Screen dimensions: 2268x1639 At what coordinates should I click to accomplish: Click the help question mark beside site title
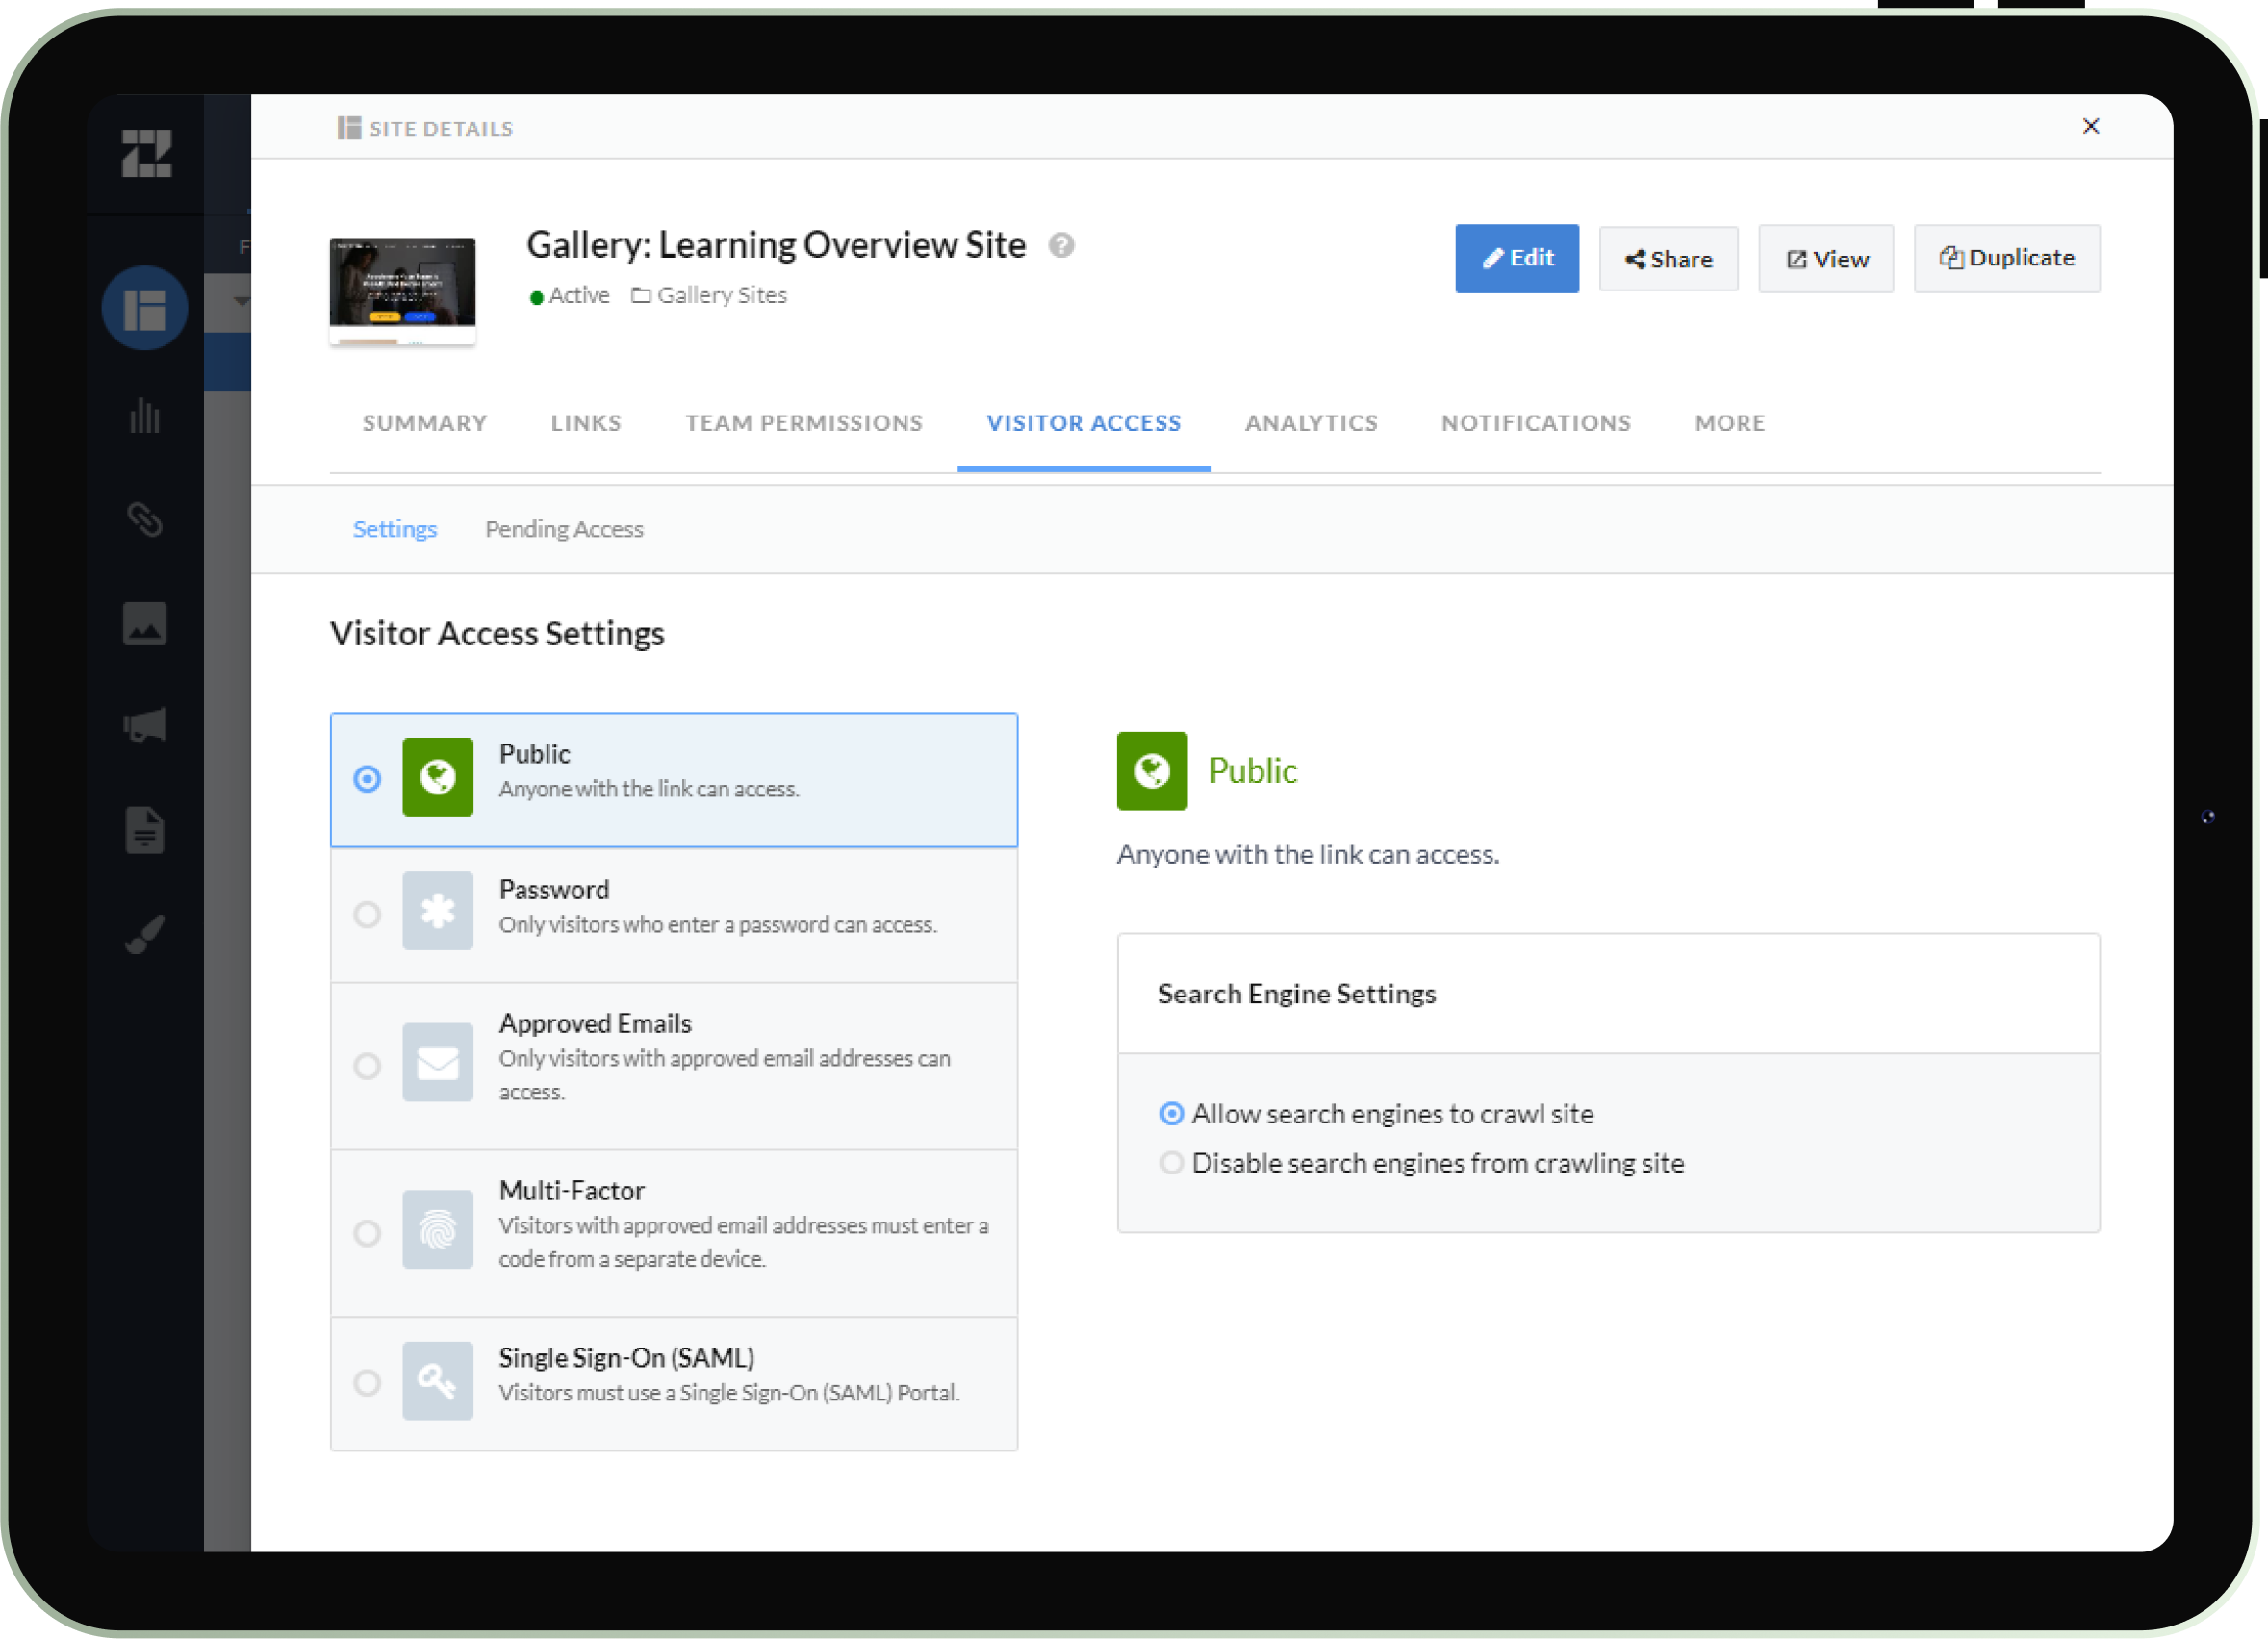pos(1061,246)
